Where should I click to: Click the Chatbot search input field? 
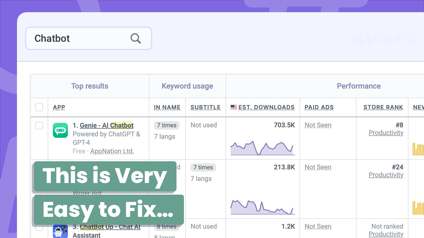79,38
